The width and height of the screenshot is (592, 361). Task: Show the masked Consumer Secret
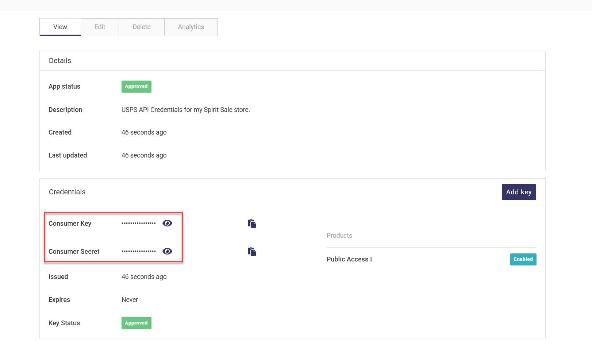point(167,251)
